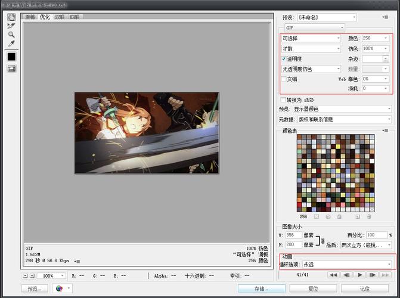The height and width of the screenshot is (298, 400).
Task: Open the GIF file format dropdown
Action: (315, 27)
